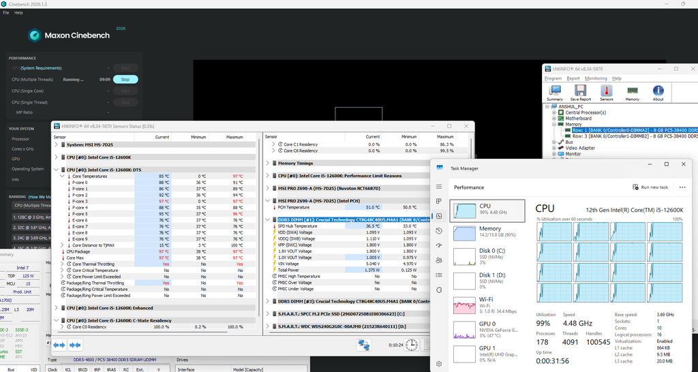
Task: Open Services icon in Task Manager sidebar
Action: pyautogui.click(x=439, y=290)
